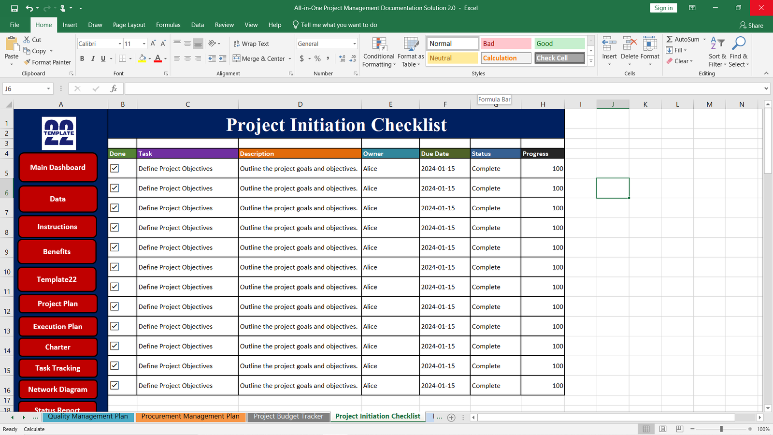Screen dimensions: 773x435
Task: Switch to Page Layout view icon
Action: click(663, 429)
